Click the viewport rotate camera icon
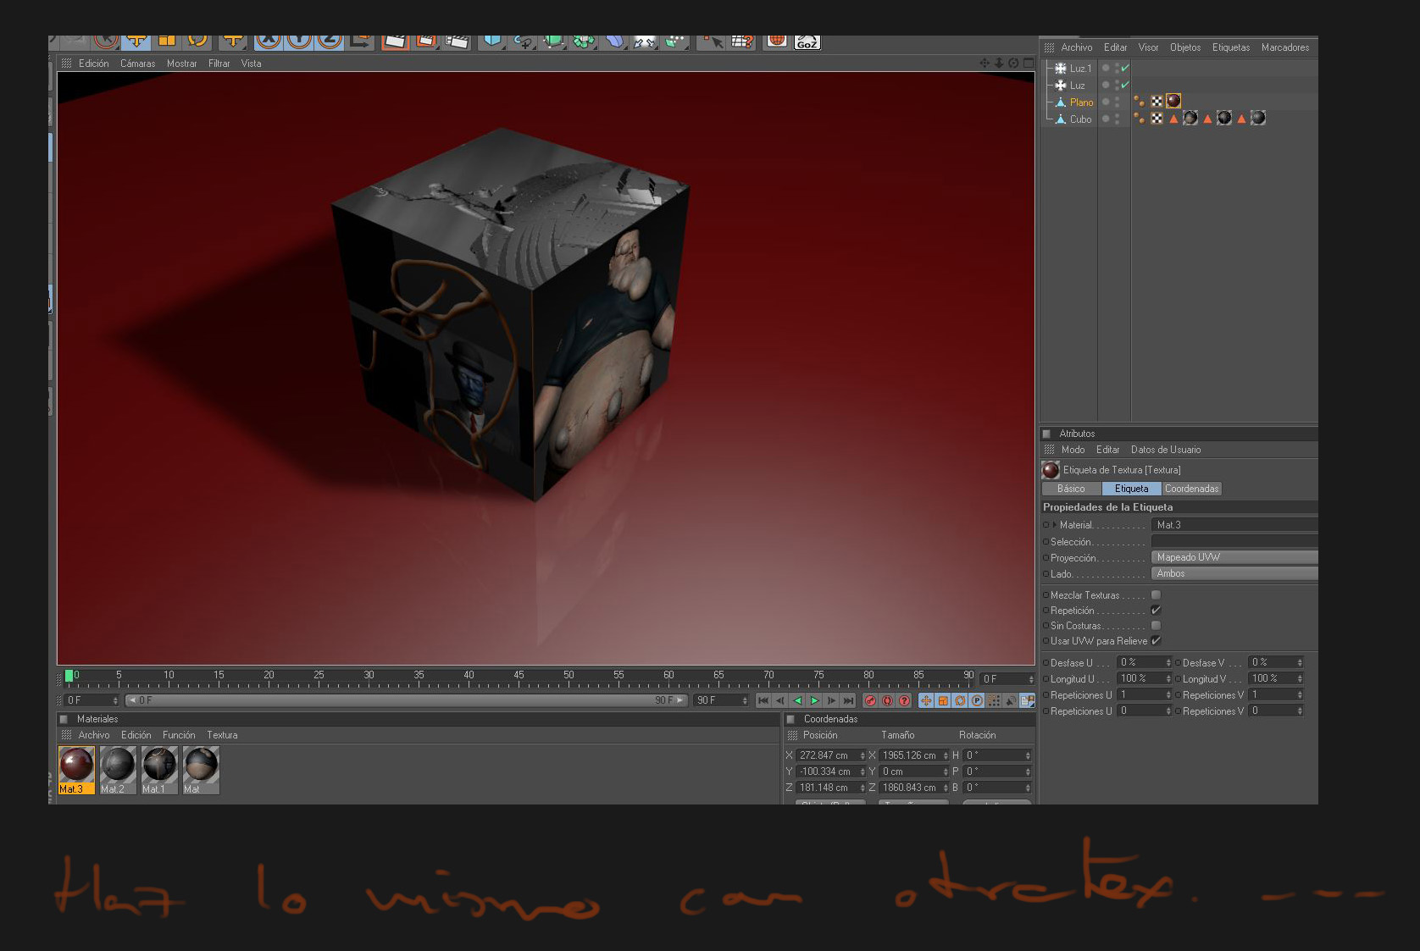This screenshot has height=951, width=1420. [1013, 63]
